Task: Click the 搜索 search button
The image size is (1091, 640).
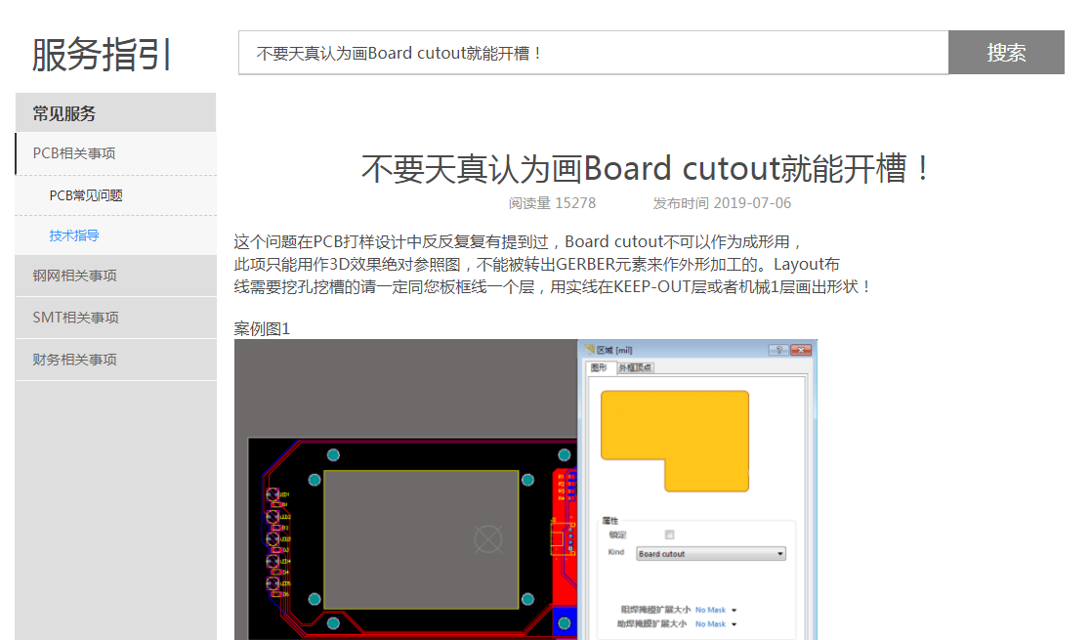Action: click(1006, 53)
